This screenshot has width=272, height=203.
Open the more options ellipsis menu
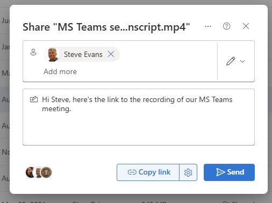[208, 26]
